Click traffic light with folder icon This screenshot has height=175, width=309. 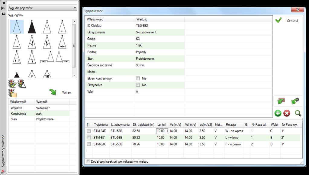12,93
